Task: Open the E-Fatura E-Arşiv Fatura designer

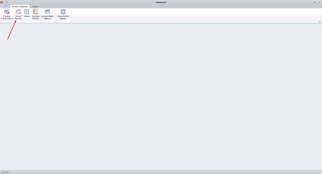Action: point(7,14)
